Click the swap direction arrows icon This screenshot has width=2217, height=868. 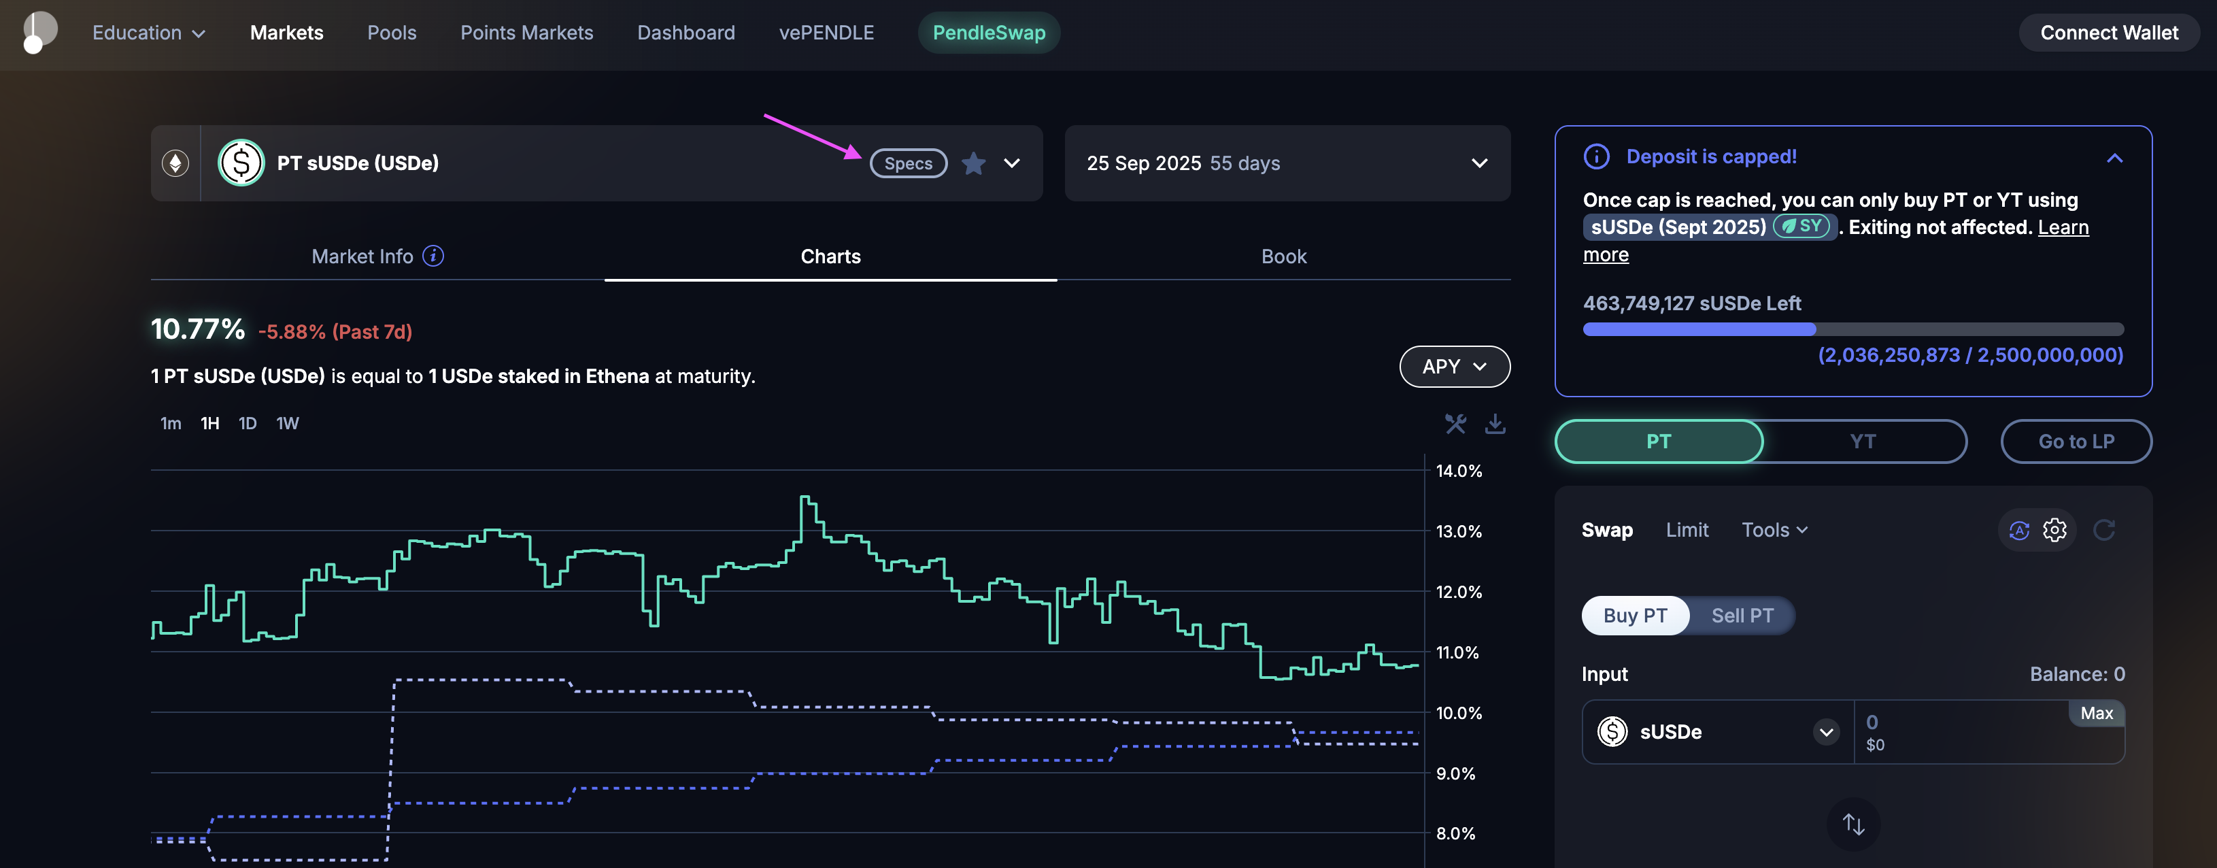click(1853, 824)
